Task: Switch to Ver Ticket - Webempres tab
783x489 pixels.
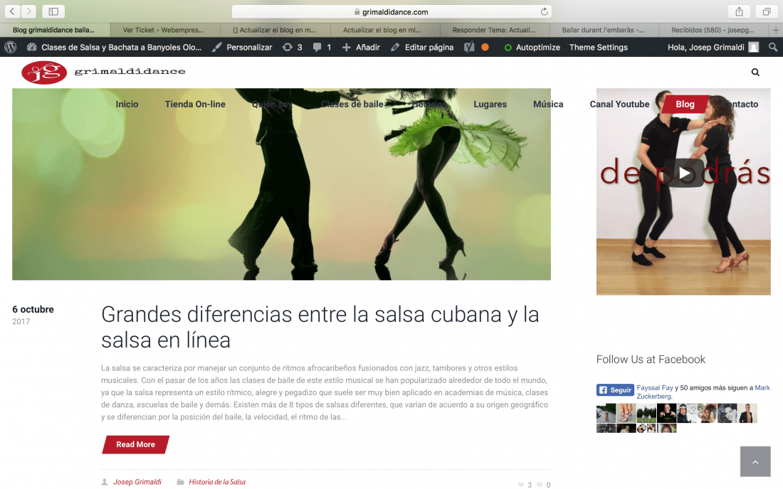Action: [x=163, y=30]
